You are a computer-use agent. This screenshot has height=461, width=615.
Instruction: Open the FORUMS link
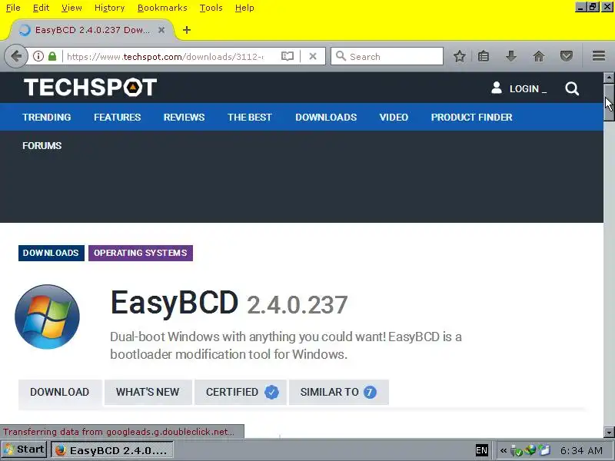pos(42,146)
